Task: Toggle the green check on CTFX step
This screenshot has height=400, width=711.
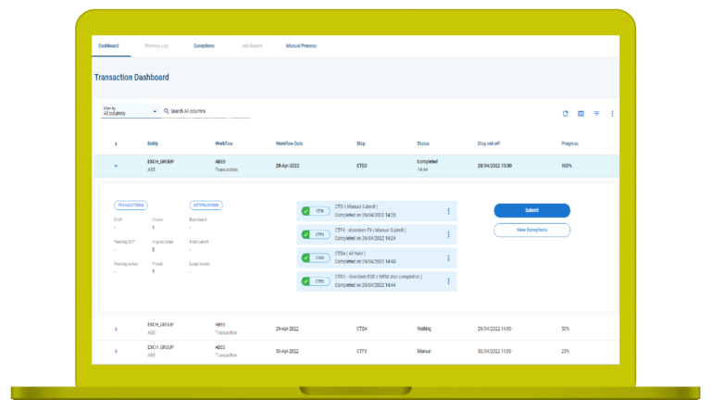Action: (x=306, y=234)
